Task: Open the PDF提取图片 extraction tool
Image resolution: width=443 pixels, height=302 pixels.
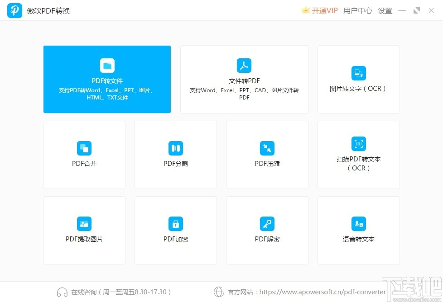Action: (x=84, y=230)
